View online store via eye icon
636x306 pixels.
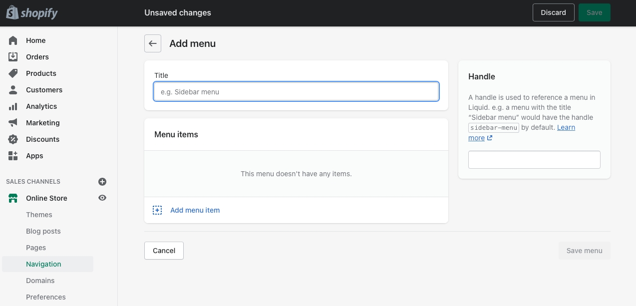tap(102, 198)
